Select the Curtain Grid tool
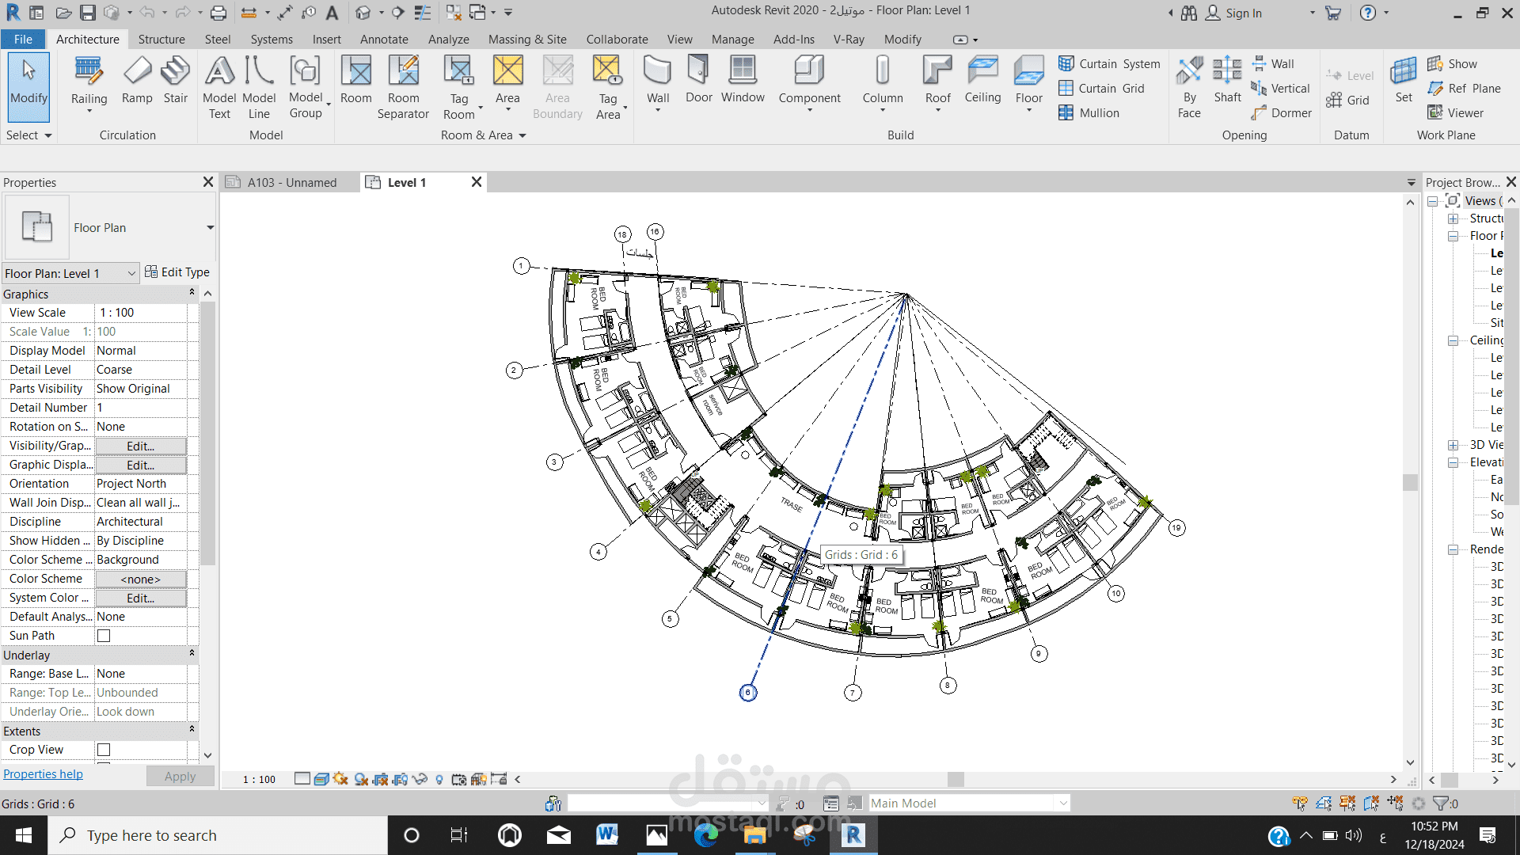The width and height of the screenshot is (1520, 855). click(x=1101, y=89)
